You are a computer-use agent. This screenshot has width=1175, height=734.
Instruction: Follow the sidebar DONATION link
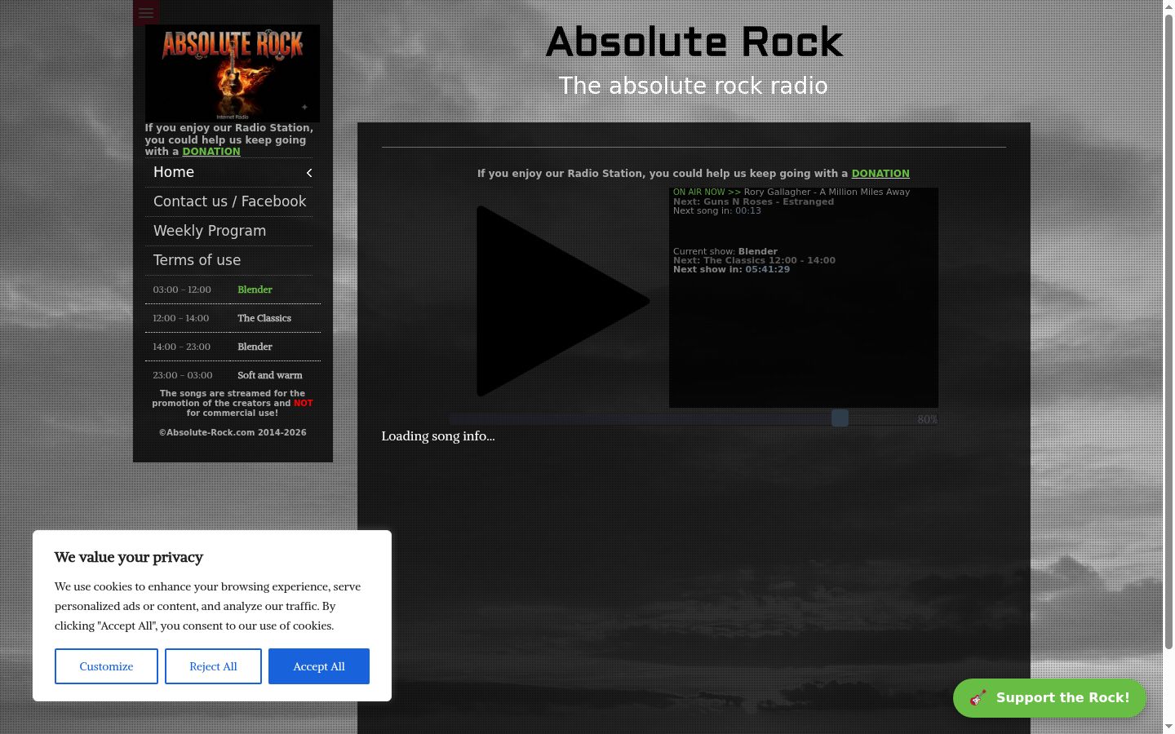click(x=211, y=152)
